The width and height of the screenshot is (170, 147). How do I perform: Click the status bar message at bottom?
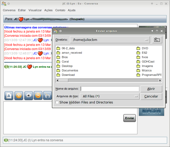85,140
